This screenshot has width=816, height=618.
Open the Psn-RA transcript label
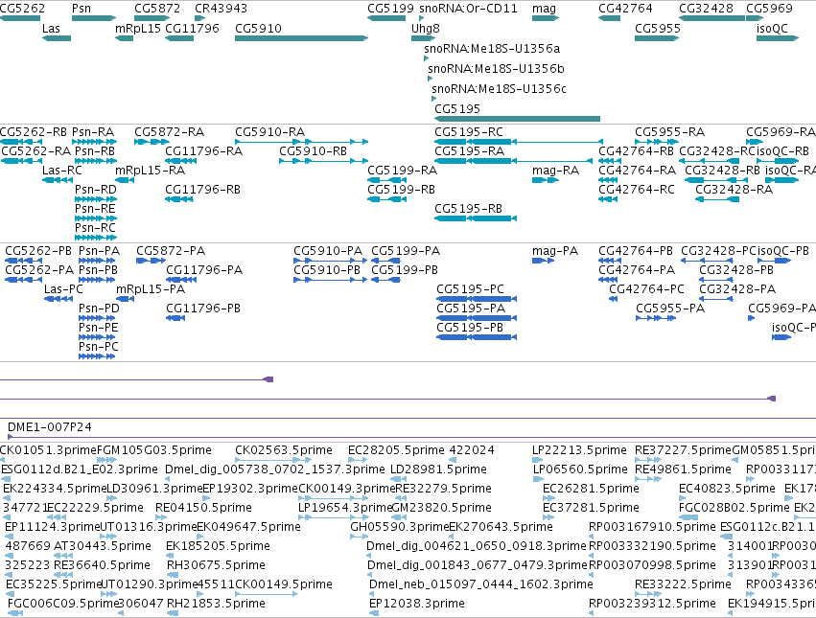[93, 132]
